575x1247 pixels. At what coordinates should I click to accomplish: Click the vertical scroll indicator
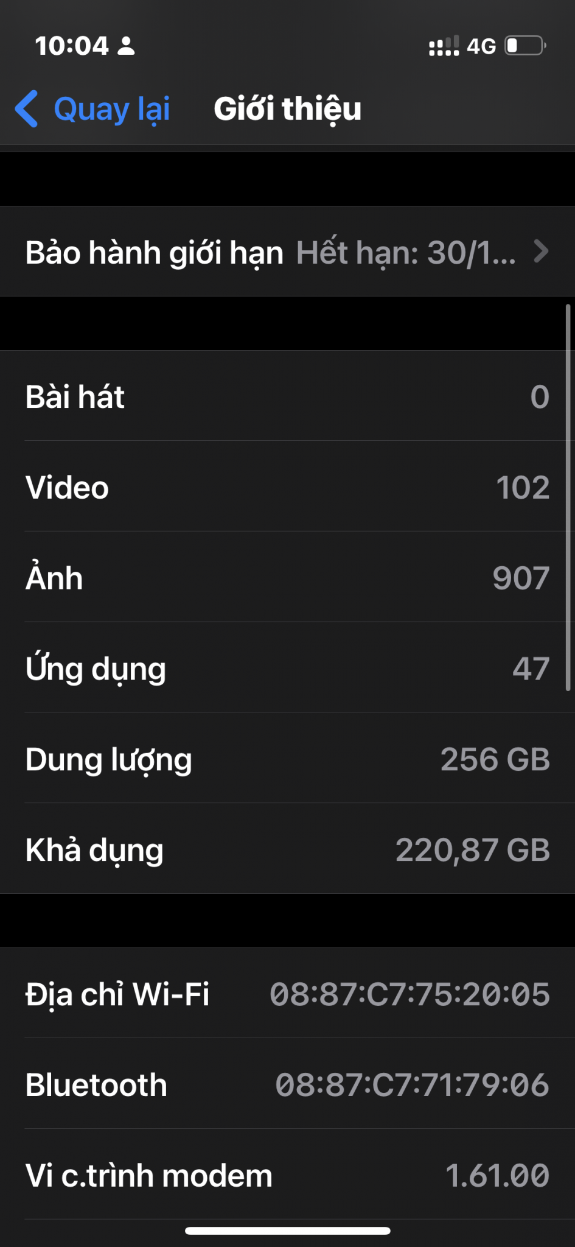click(x=568, y=499)
